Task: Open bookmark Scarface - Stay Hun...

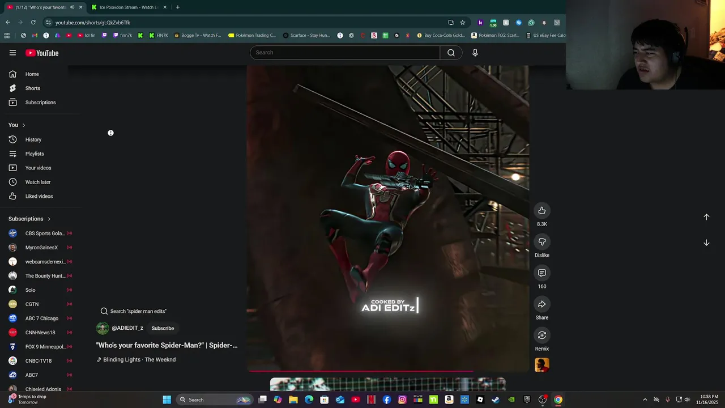Action: coord(306,35)
